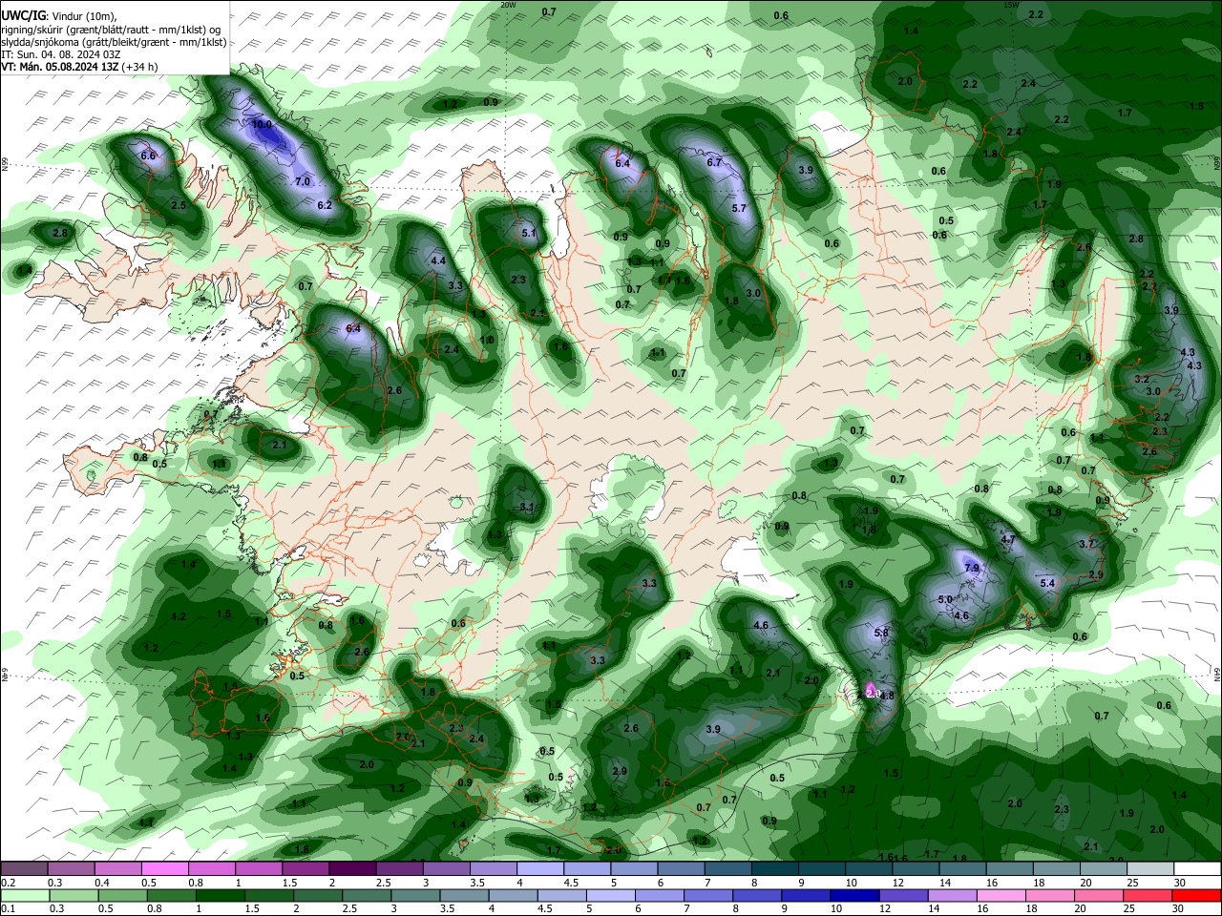Click the 6.6 precipitation value label
The image size is (1222, 916).
[148, 156]
